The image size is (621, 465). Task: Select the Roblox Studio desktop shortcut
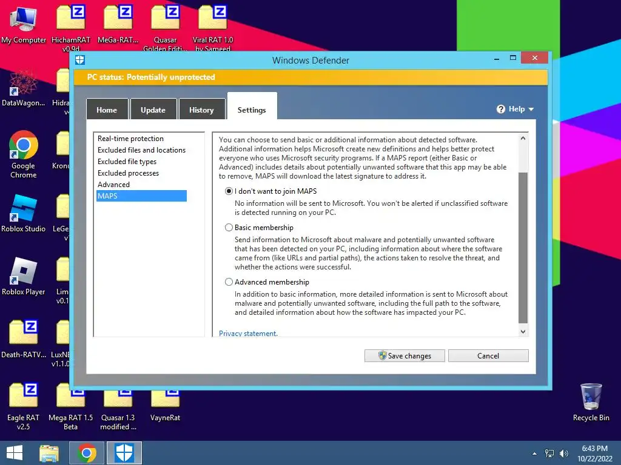[x=24, y=214]
